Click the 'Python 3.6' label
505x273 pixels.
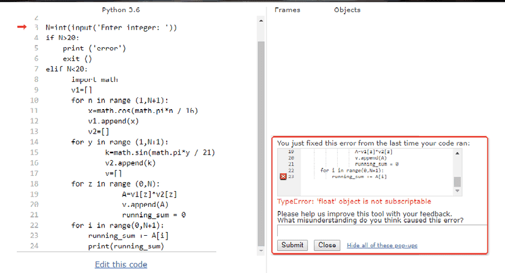121,10
